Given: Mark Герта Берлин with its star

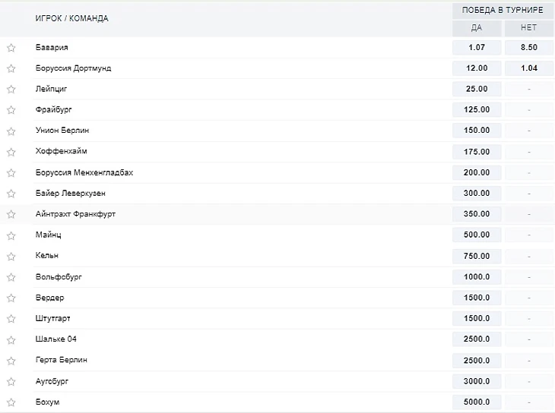Looking at the screenshot, I should (11, 361).
